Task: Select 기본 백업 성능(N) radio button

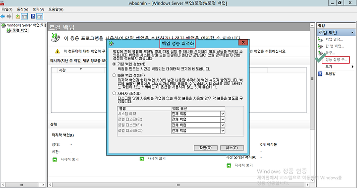Action: tap(114, 64)
